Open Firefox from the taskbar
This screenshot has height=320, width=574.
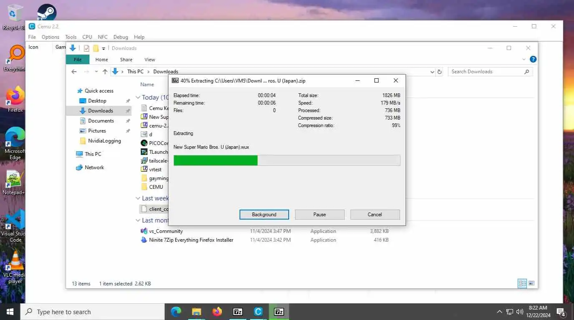(x=217, y=312)
